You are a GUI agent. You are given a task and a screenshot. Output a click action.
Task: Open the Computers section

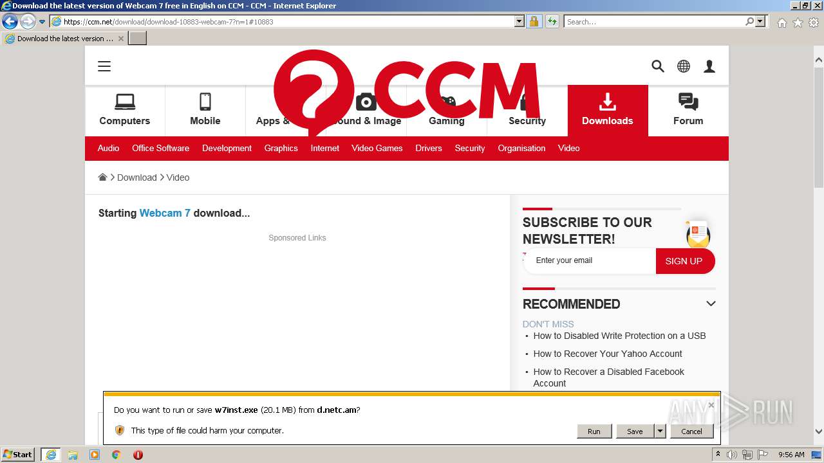point(125,110)
